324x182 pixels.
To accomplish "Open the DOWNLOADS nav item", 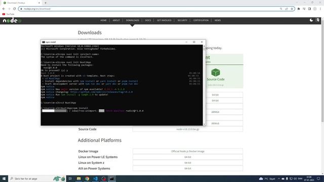I will (133, 20).
